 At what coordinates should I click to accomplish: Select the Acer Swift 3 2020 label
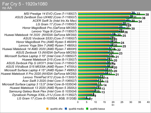50,81
